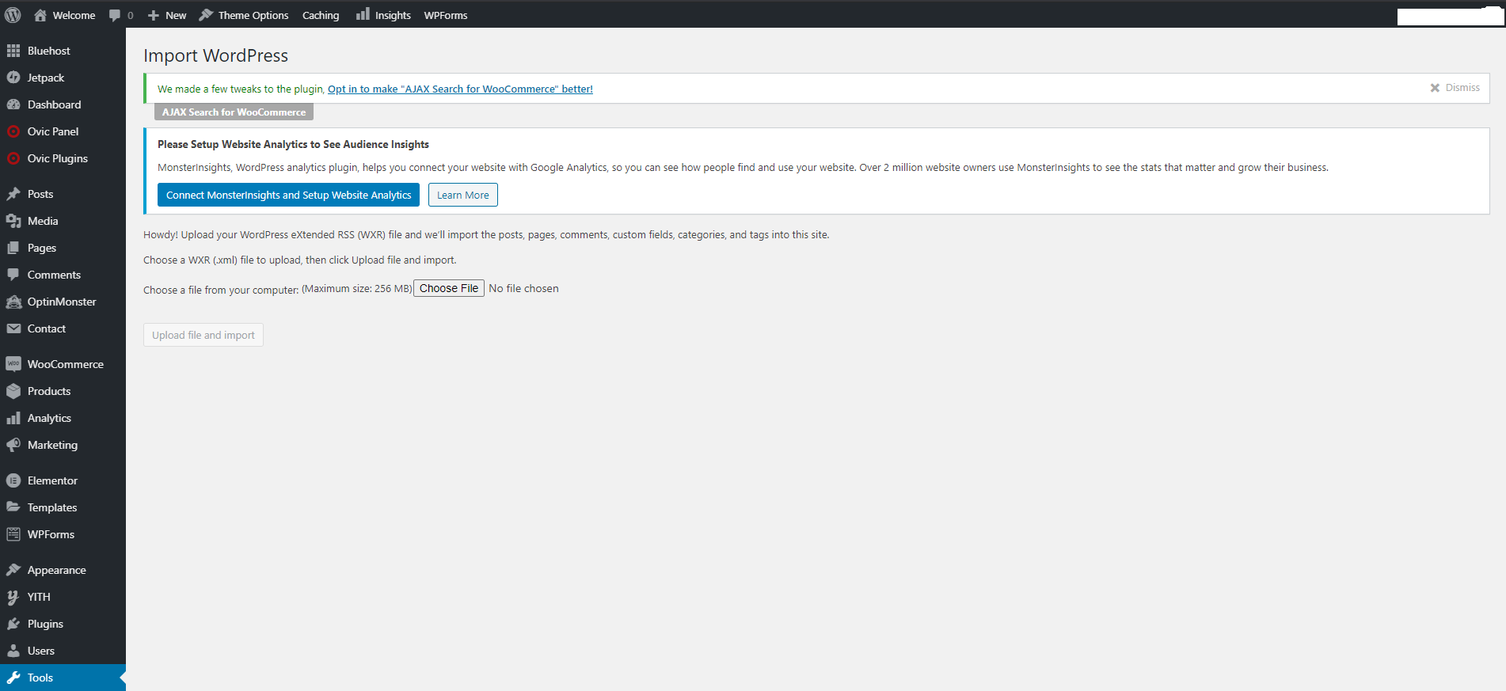
Task: Click the Contact envelope icon
Action: coord(13,328)
